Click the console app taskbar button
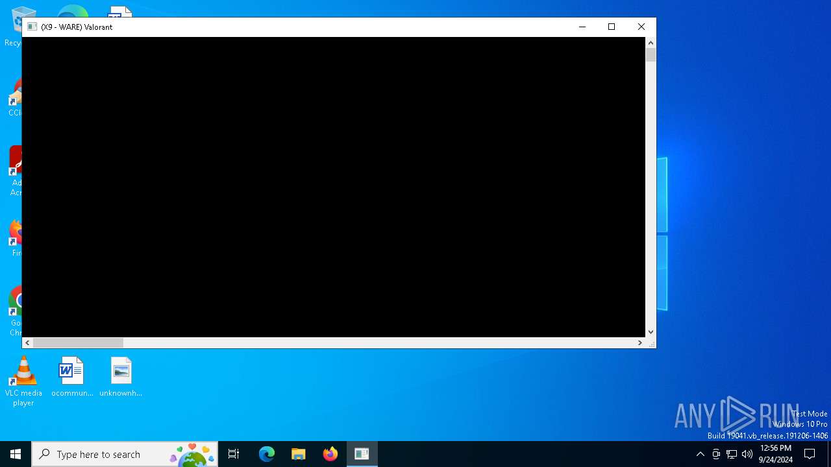This screenshot has width=831, height=467. [x=362, y=454]
